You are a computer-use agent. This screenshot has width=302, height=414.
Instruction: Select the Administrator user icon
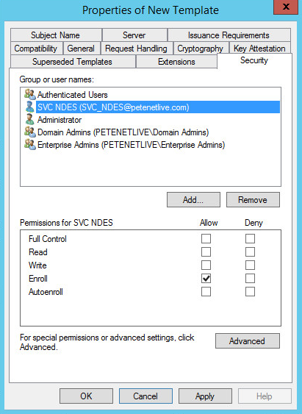[30, 120]
